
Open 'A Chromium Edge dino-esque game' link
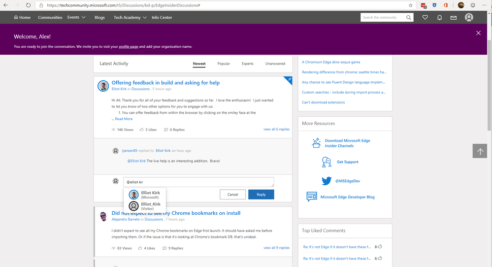click(x=331, y=62)
